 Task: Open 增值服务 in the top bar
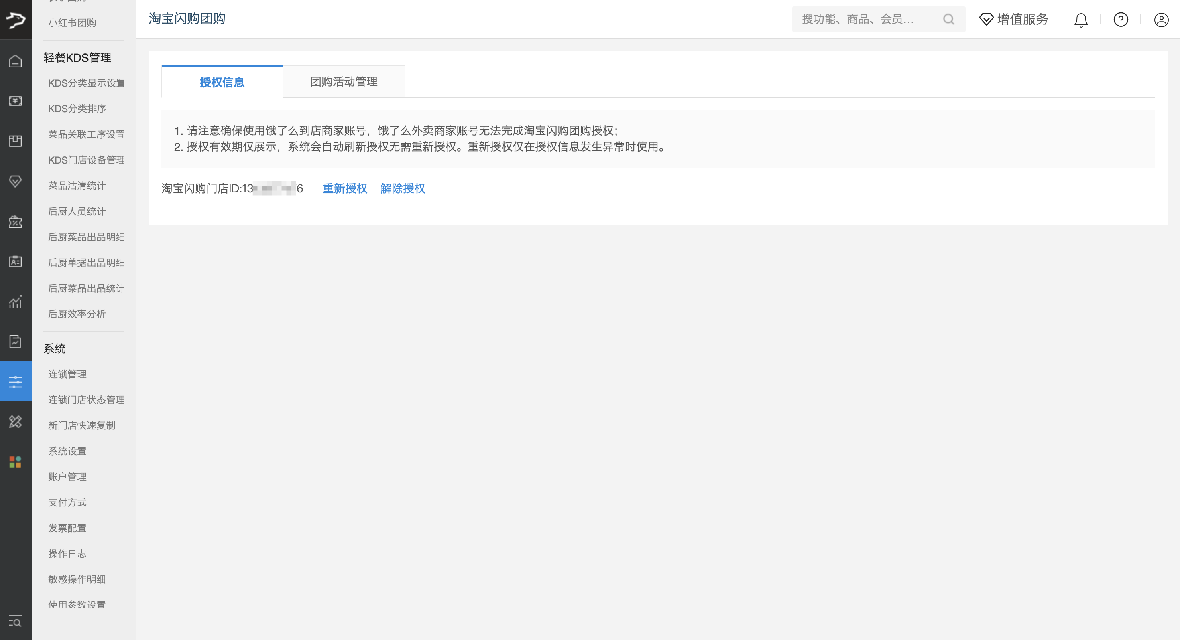click(1013, 19)
